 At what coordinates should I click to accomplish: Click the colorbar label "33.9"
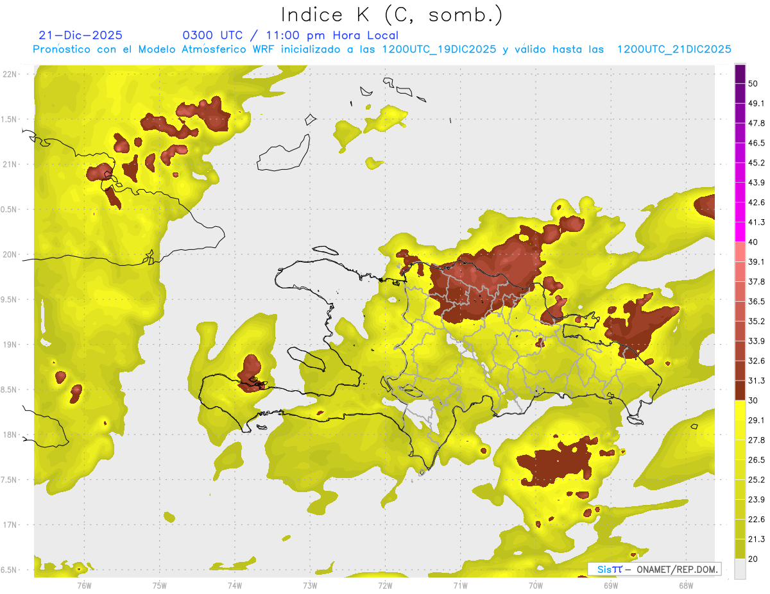tap(757, 341)
